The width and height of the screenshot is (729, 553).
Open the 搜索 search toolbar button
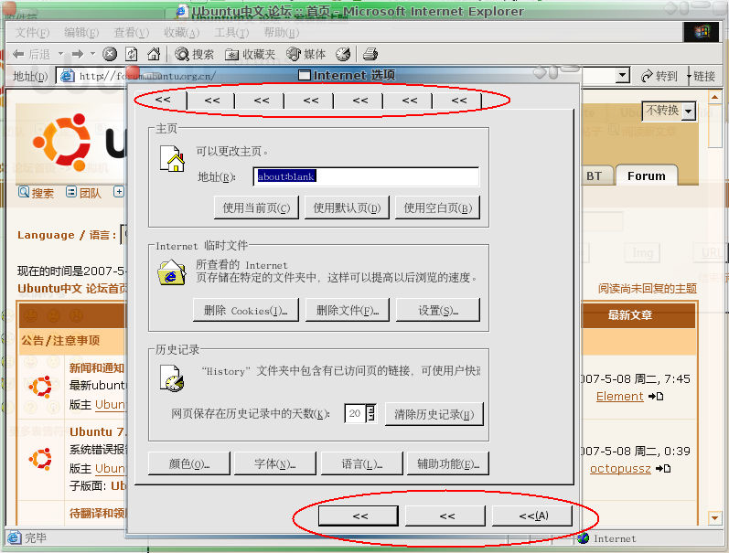coord(194,54)
